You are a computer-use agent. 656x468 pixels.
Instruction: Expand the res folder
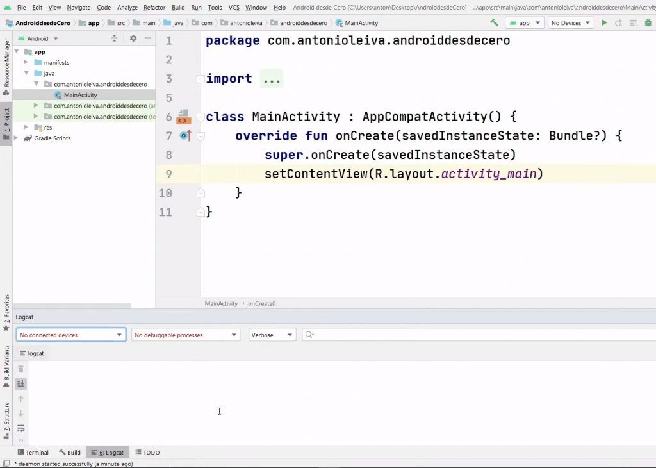pyautogui.click(x=26, y=127)
